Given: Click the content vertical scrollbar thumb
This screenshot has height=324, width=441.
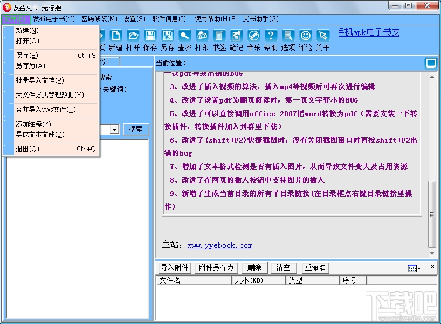Looking at the screenshot, I should pos(432,215).
